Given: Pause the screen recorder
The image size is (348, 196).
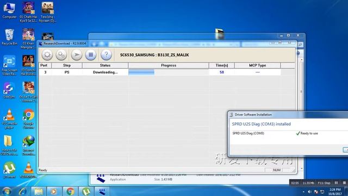Looking at the screenshot, I should pos(336,183).
